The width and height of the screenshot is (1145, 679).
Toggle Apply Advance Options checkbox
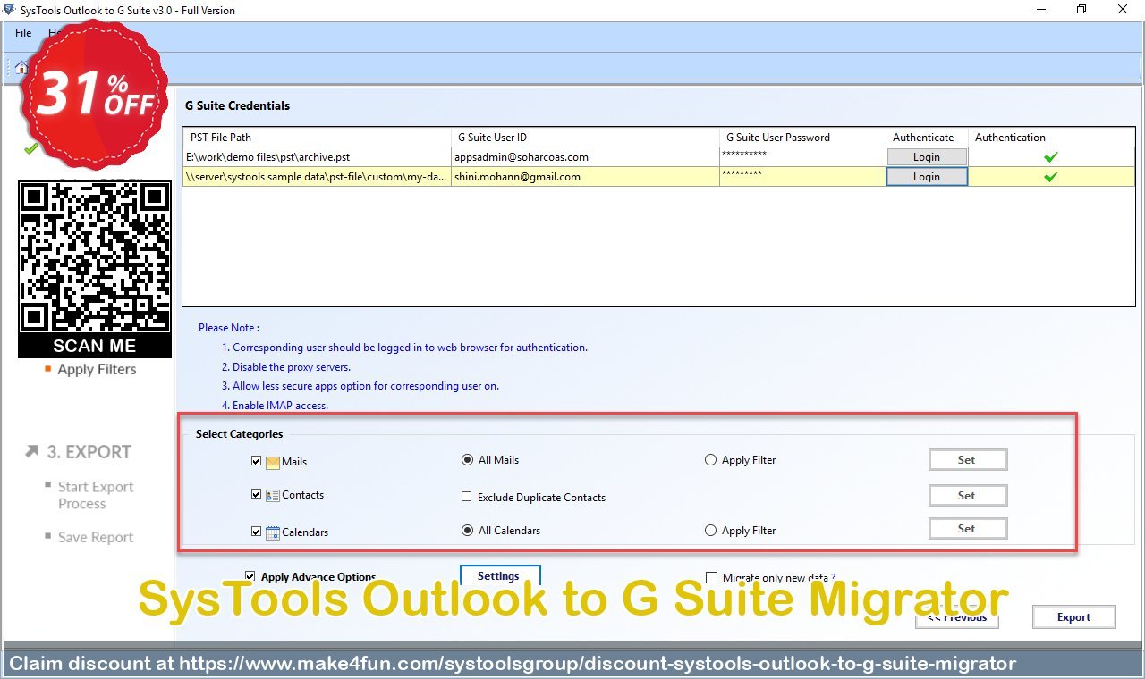(x=250, y=577)
